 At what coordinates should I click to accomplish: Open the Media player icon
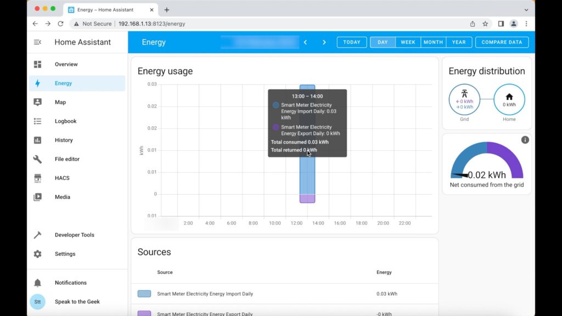38,197
